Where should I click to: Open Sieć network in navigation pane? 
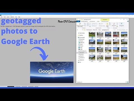tap(80, 62)
